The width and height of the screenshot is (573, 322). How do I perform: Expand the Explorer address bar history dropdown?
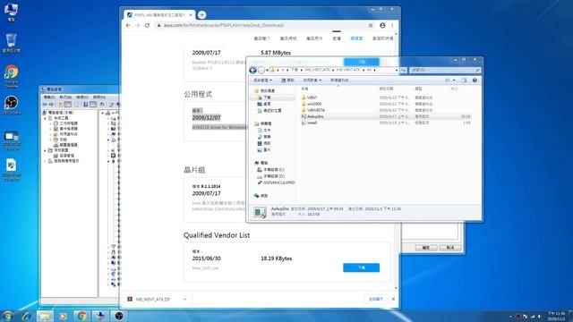[397, 70]
